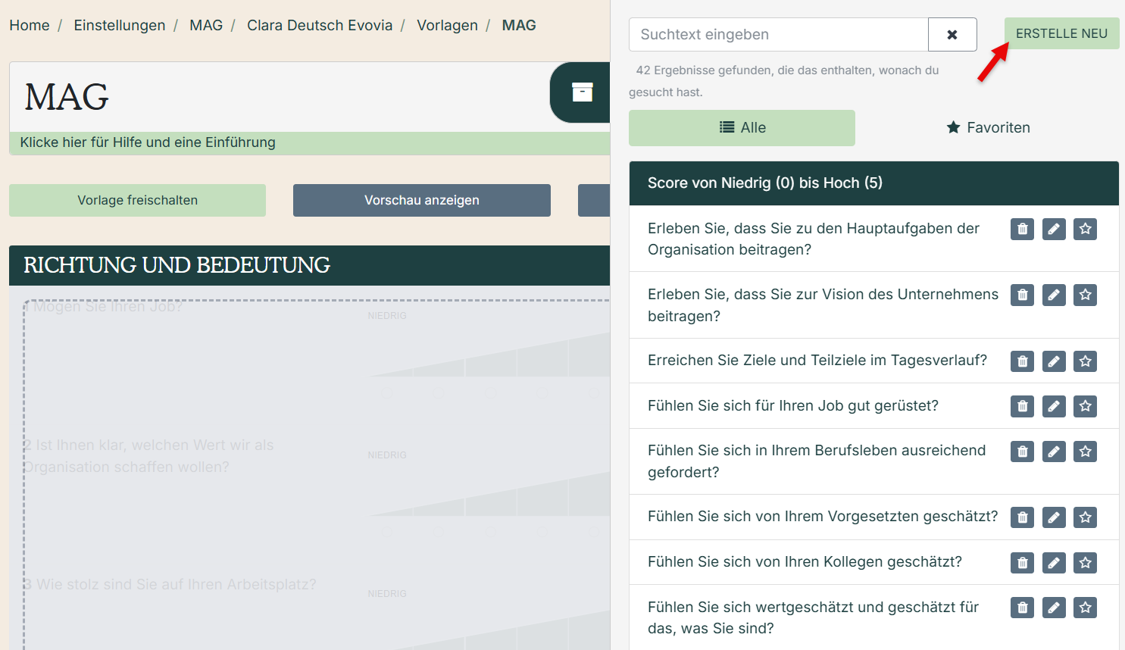This screenshot has height=650, width=1125.
Task: Switch to the Favoriten tab
Action: tap(988, 128)
